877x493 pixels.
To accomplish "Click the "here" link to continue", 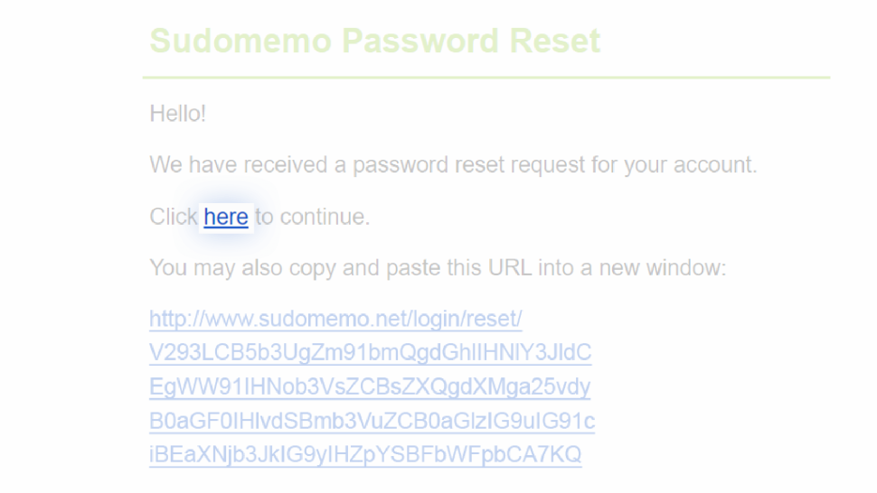I will 226,217.
